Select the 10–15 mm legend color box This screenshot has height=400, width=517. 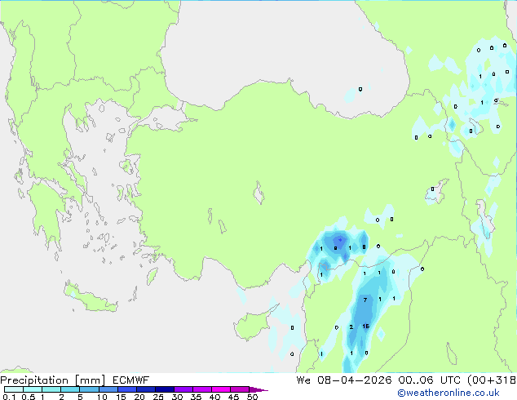coord(108,389)
